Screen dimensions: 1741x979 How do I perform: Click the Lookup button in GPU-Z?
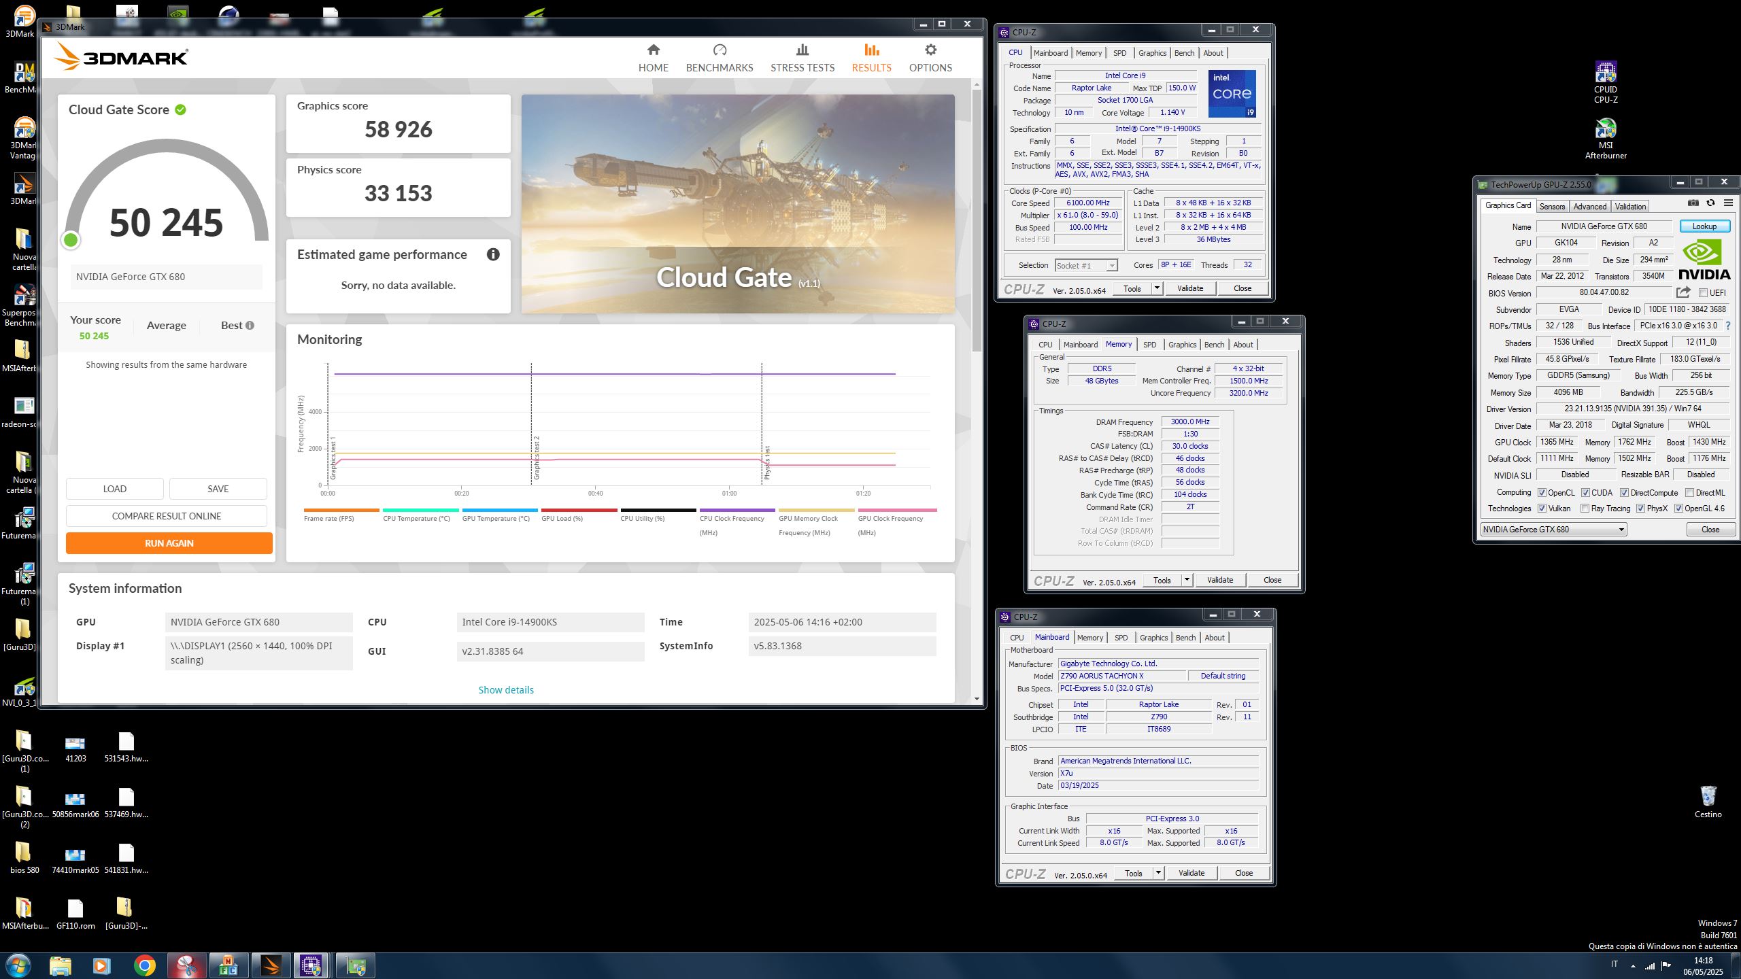pyautogui.click(x=1704, y=226)
